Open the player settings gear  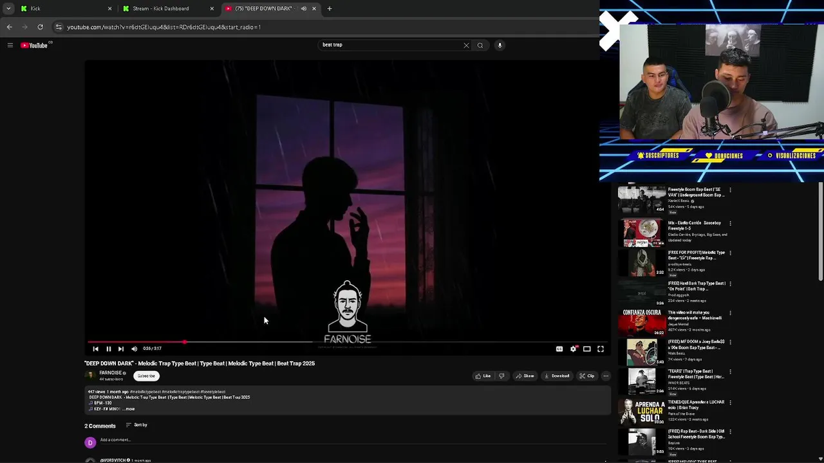pyautogui.click(x=573, y=349)
